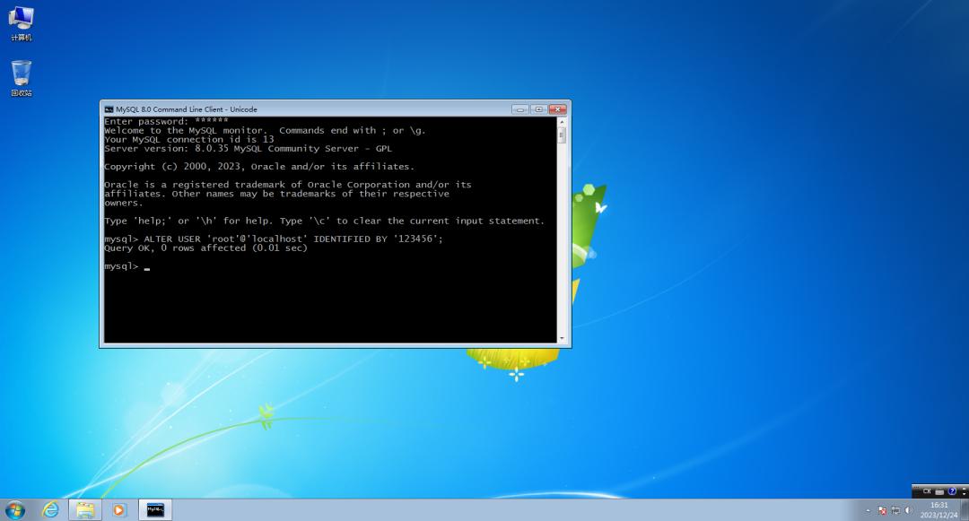Click 'Welcome to the MySQL monitor' line
969x521 pixels.
265,131
